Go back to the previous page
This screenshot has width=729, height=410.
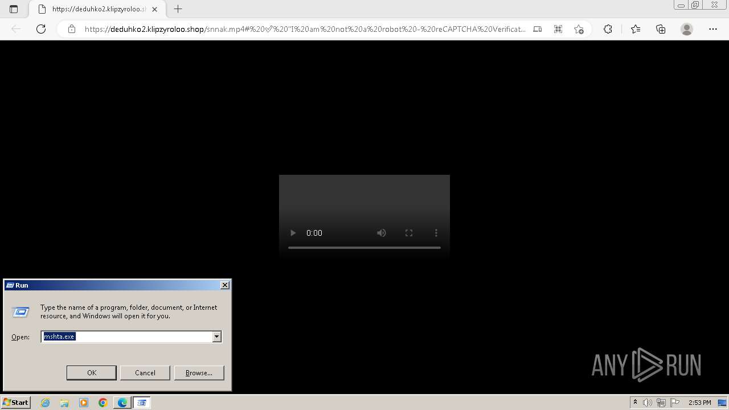pyautogui.click(x=16, y=29)
